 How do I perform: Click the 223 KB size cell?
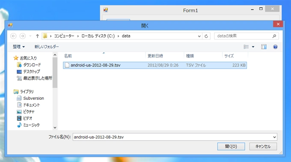[239, 65]
